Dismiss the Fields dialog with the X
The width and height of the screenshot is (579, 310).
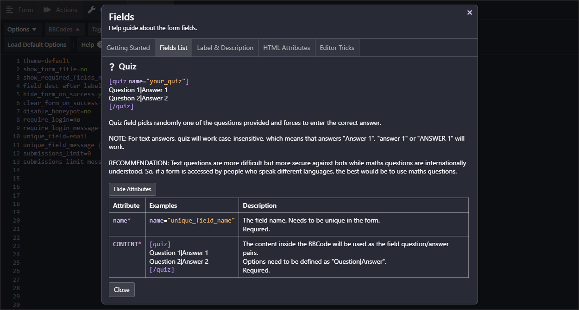click(469, 12)
